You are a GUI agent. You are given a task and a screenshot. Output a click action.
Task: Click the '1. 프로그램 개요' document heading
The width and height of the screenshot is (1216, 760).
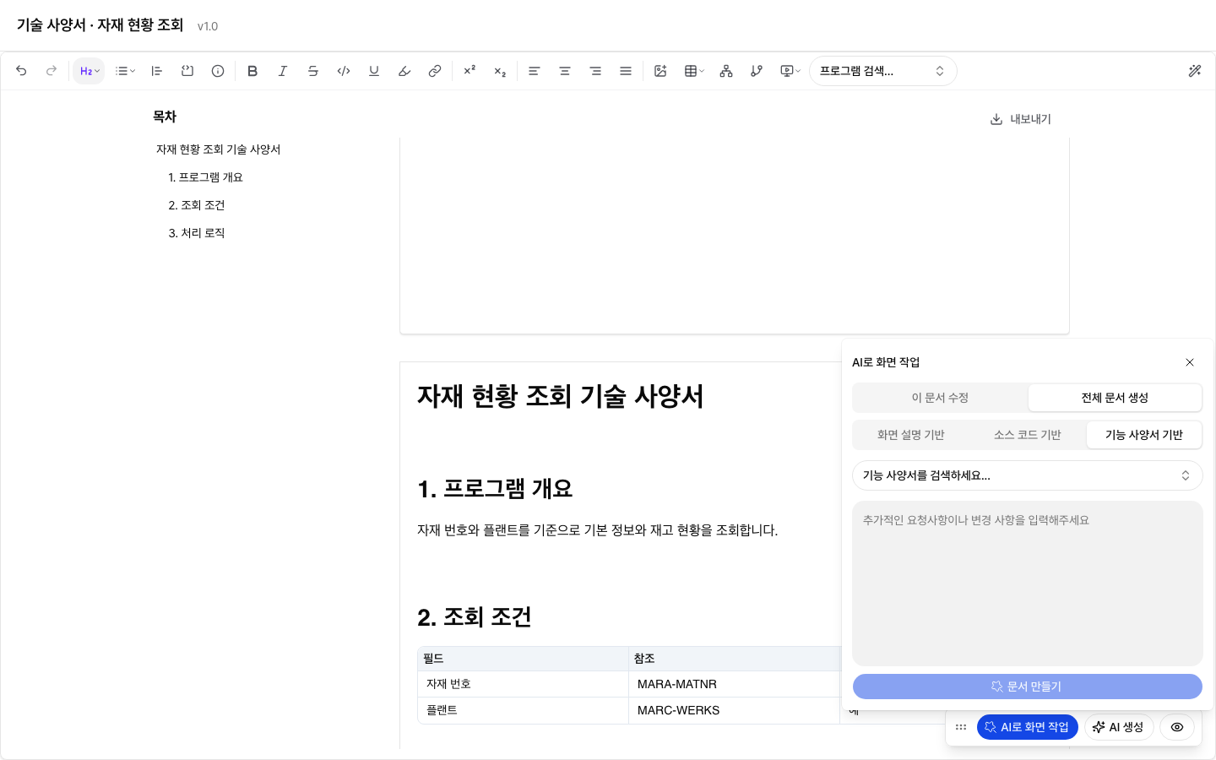coord(495,489)
